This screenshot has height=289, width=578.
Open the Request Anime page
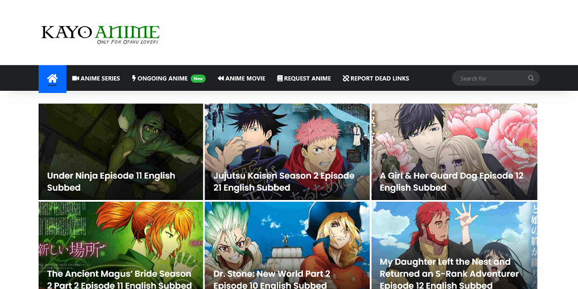click(x=304, y=78)
